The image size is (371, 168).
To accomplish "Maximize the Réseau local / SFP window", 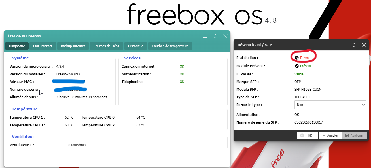I will (x=354, y=45).
